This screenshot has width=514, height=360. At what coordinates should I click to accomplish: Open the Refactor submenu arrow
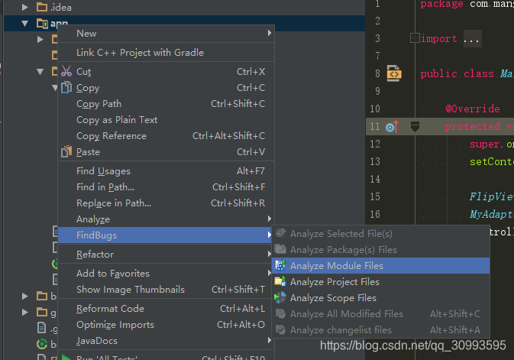pyautogui.click(x=269, y=254)
